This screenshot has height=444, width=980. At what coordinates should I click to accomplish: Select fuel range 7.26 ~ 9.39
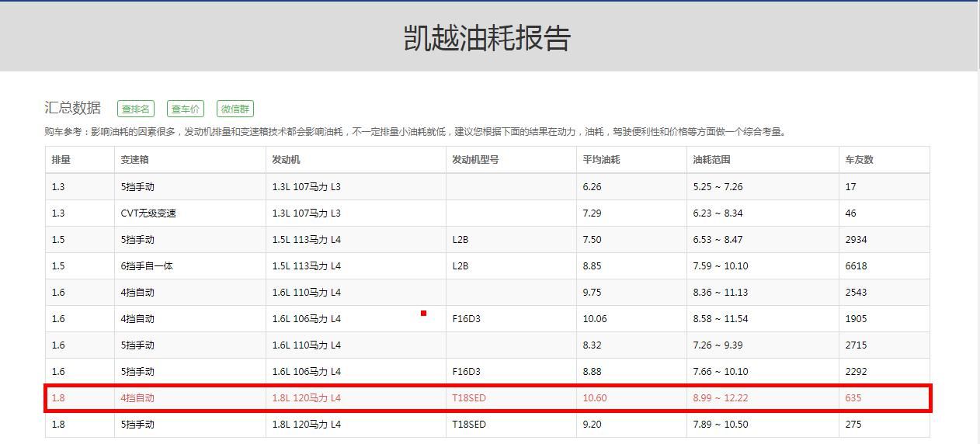[x=718, y=345]
